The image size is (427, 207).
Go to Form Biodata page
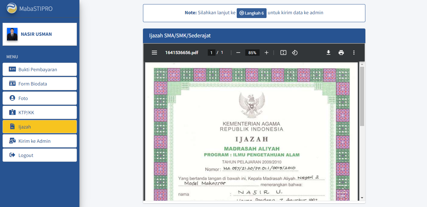(40, 84)
